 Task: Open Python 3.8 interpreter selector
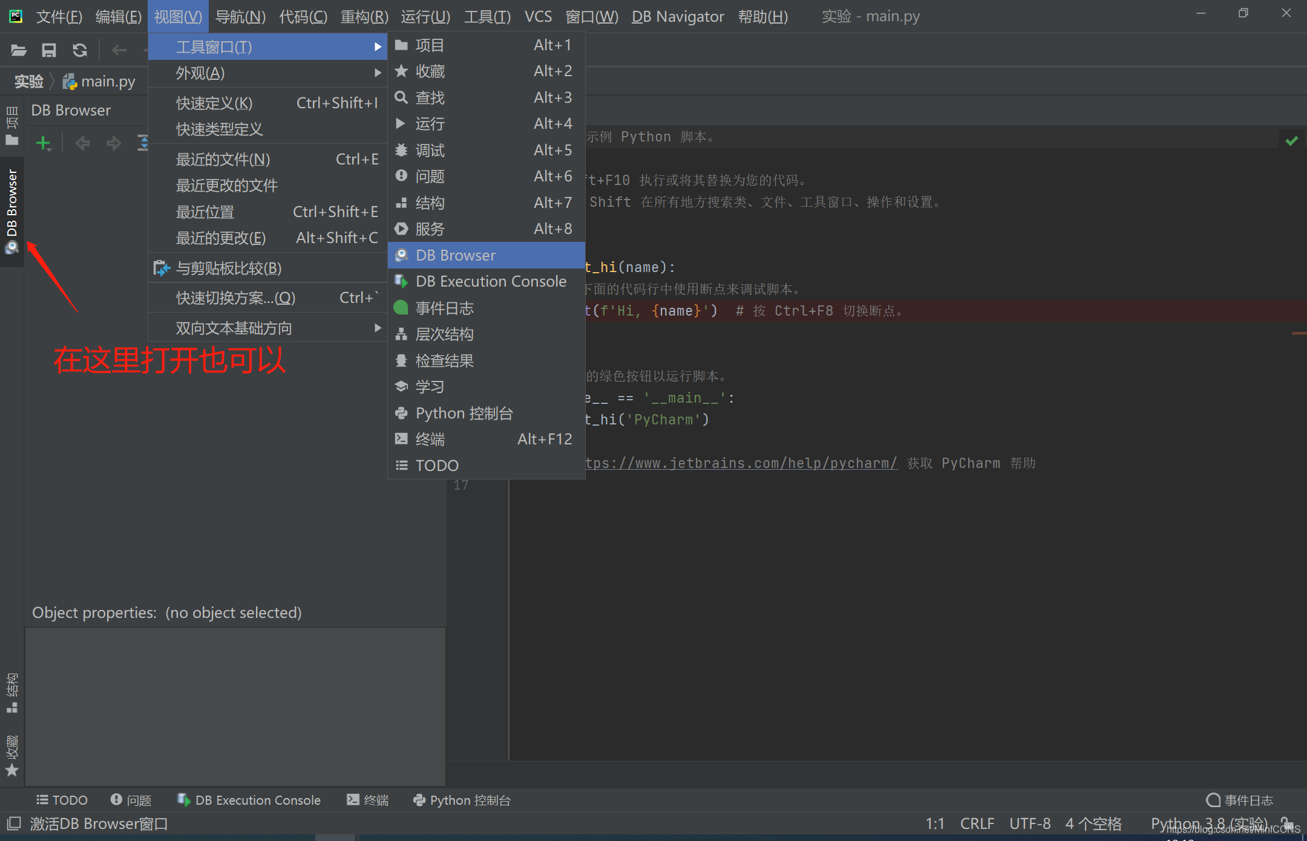1208,823
